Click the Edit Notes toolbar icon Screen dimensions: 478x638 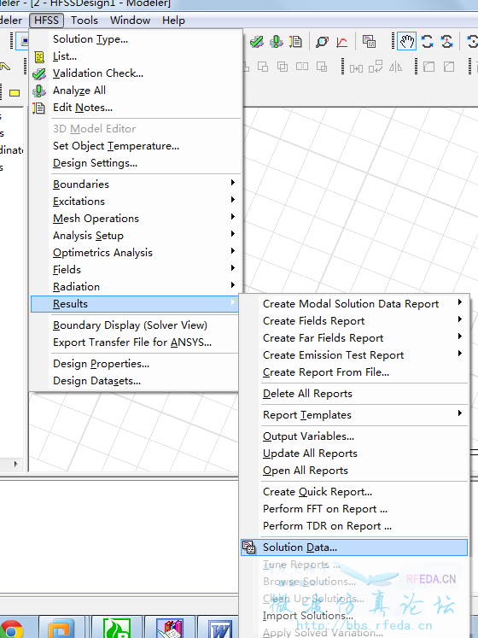pos(295,42)
